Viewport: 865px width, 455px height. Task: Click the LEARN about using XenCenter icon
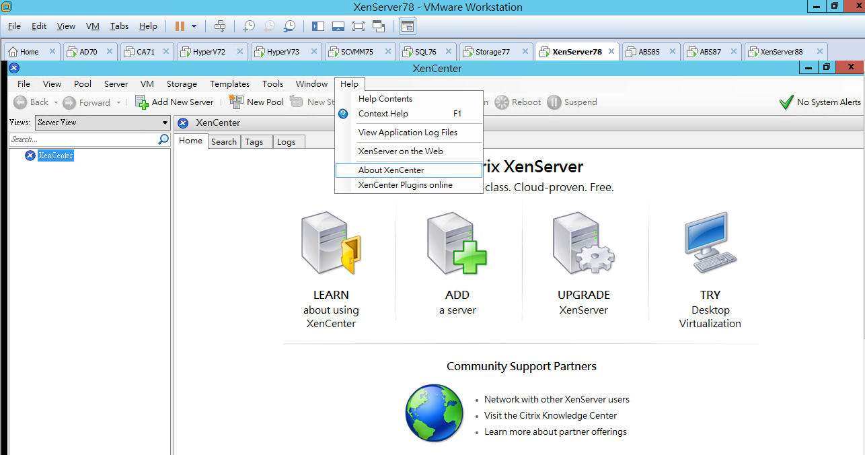tap(331, 244)
